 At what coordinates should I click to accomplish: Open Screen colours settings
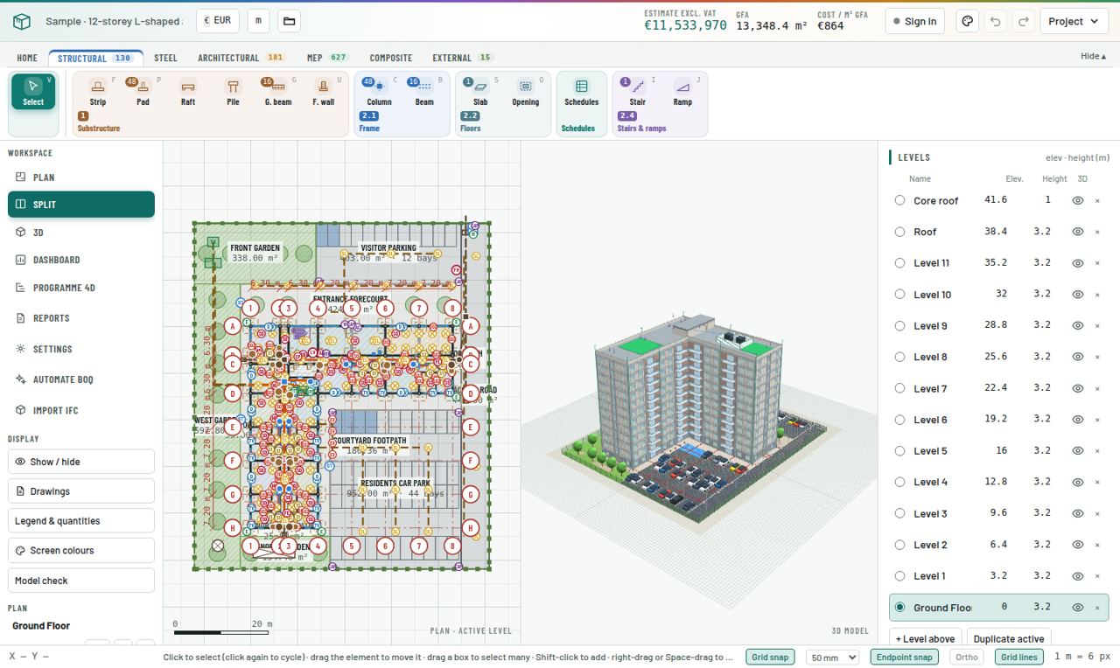81,551
